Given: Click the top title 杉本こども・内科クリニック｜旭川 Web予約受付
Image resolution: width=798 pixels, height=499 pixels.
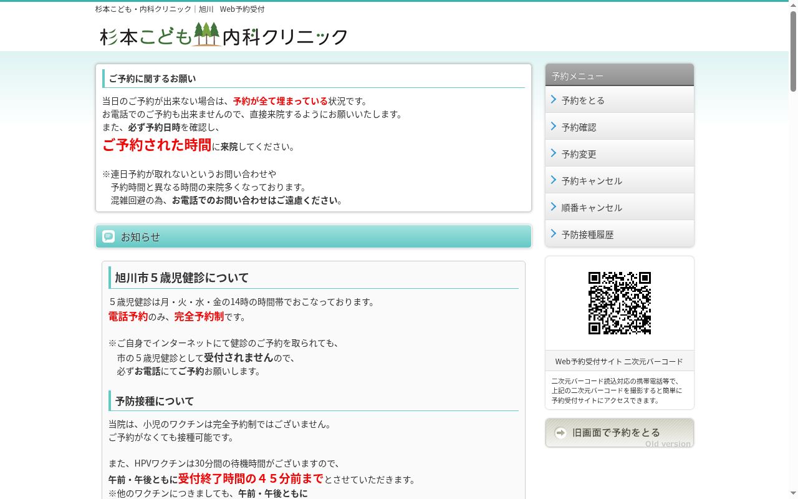Looking at the screenshot, I should 180,9.
